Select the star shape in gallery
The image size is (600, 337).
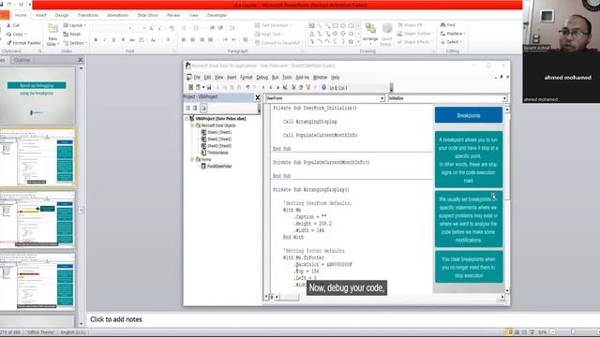pos(351,41)
